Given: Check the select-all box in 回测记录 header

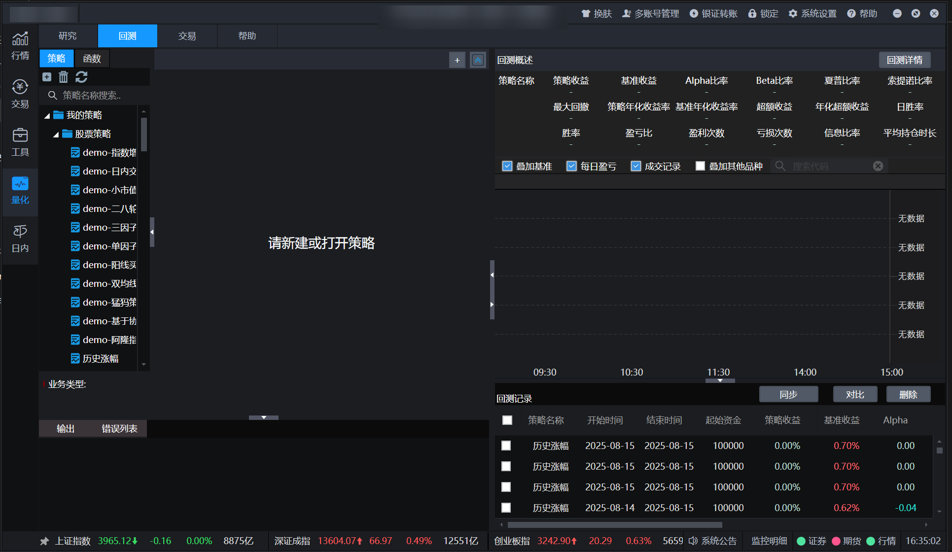Looking at the screenshot, I should coord(507,420).
